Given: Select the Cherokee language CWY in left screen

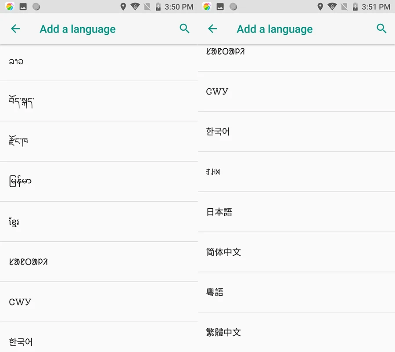Looking at the screenshot, I should click(x=99, y=302).
